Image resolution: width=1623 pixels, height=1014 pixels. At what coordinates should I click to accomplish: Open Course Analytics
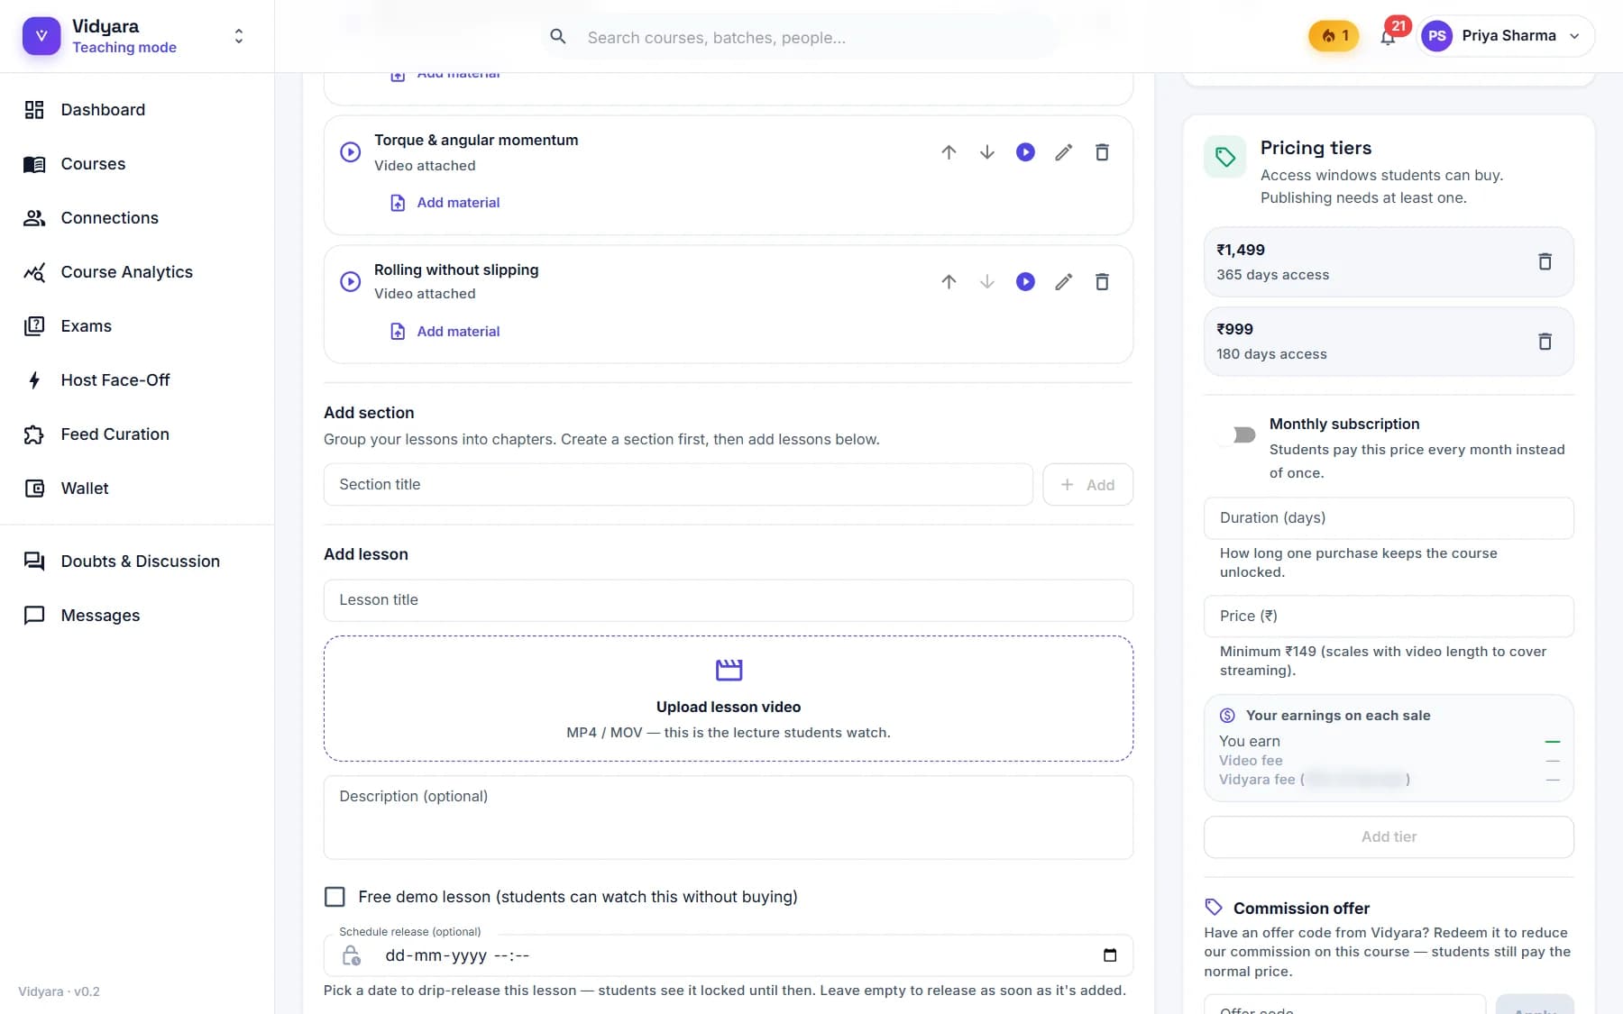pyautogui.click(x=137, y=272)
